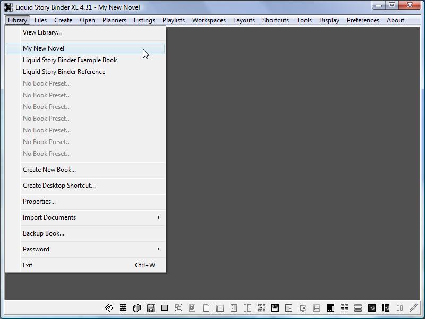The image size is (425, 319).
Task: Select My New Novel from Library menu
Action: 44,48
